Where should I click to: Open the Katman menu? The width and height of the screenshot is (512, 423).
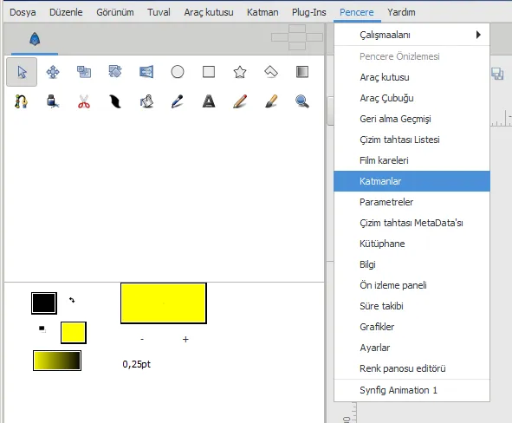coord(262,12)
